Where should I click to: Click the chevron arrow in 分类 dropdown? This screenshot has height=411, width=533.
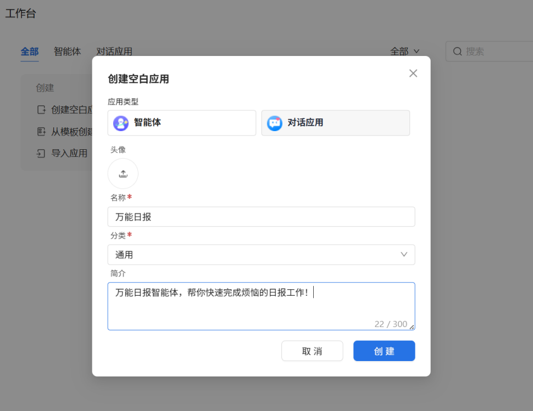point(403,255)
